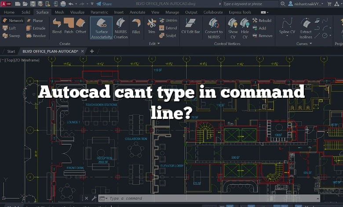Click the Top view control label

(10, 60)
